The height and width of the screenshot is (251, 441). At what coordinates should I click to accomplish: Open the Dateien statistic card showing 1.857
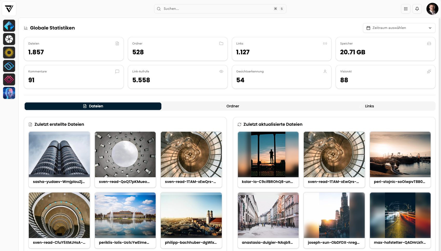[74, 49]
